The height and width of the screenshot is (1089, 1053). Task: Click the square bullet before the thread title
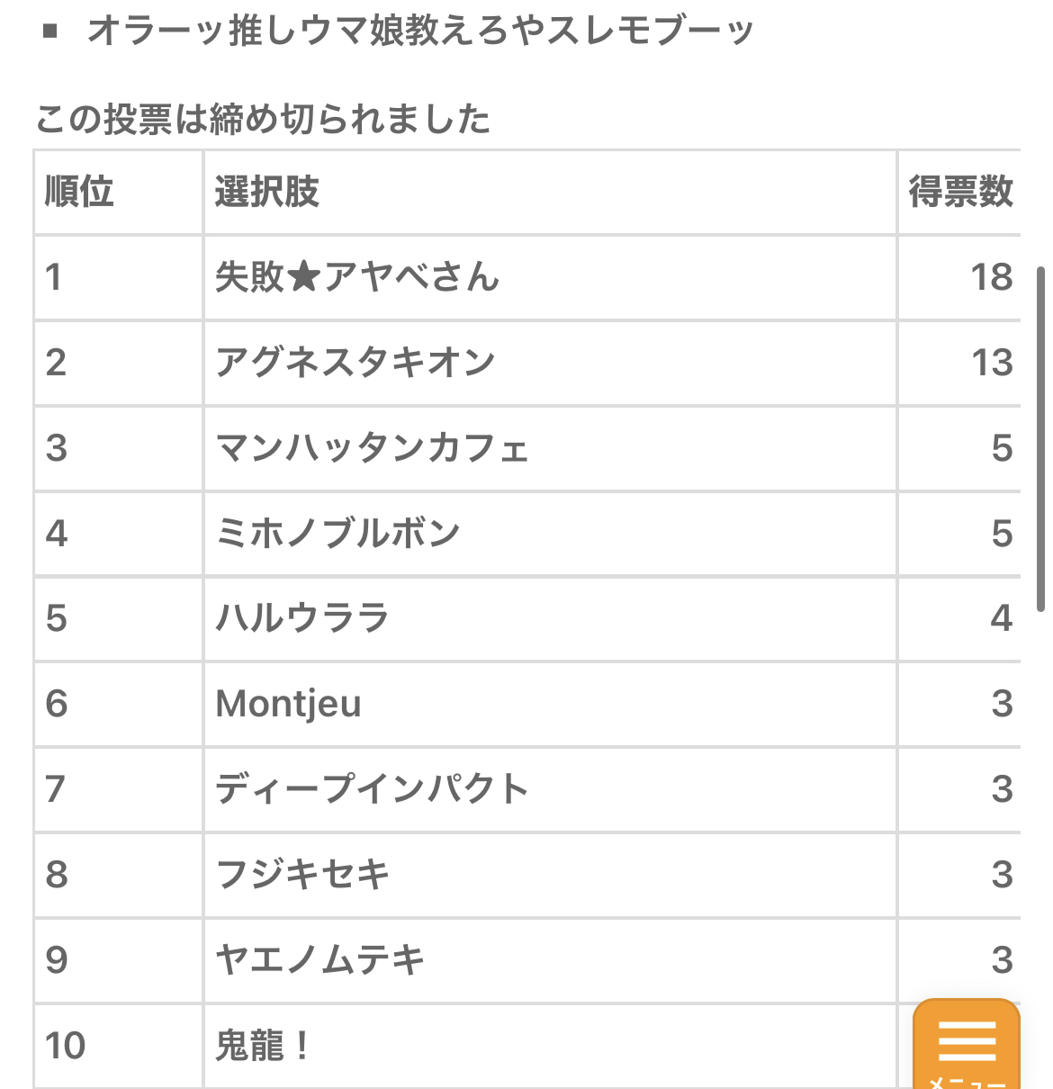tap(50, 32)
